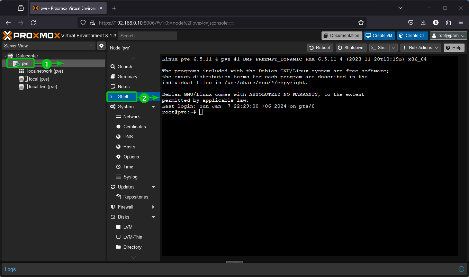Open Firefox Pocket save icon
The width and height of the screenshot is (469, 277).
pos(411,22)
